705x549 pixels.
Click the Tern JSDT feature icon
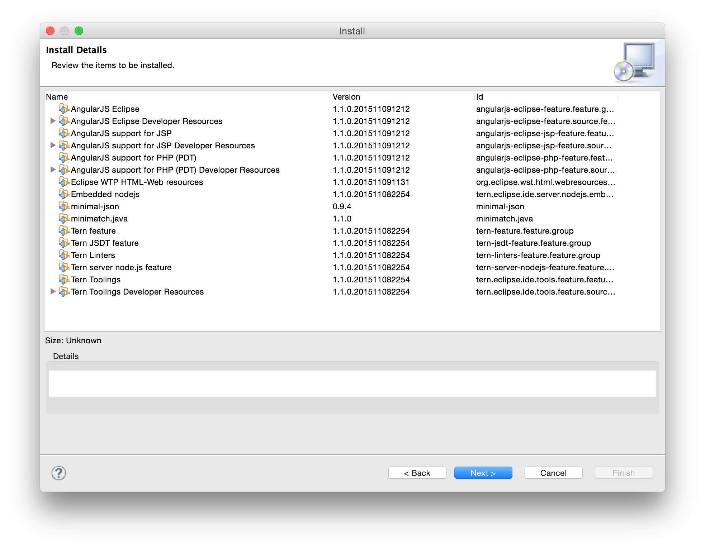pyautogui.click(x=64, y=243)
